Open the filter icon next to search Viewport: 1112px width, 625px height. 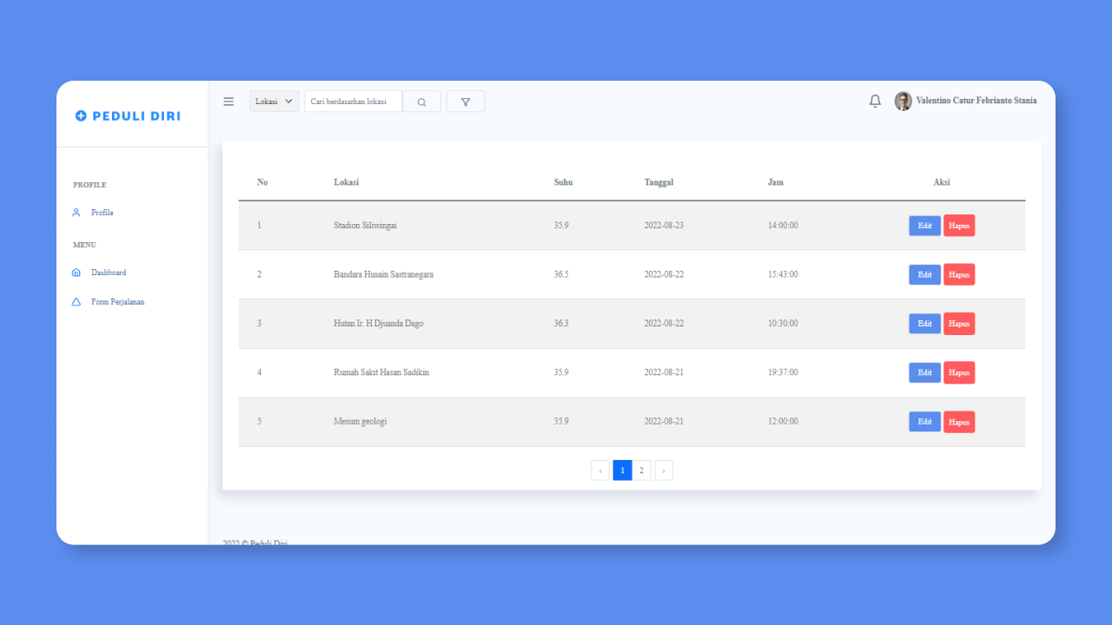(x=465, y=101)
